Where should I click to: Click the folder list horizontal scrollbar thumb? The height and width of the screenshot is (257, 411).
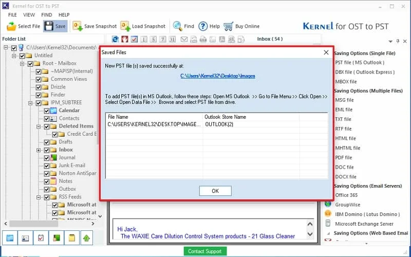(34, 224)
